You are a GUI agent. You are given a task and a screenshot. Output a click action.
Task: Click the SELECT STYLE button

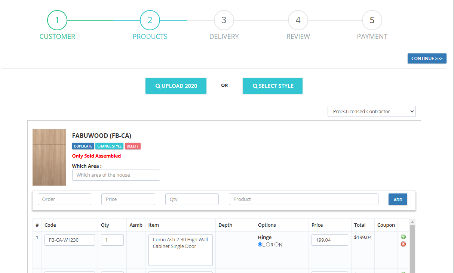273,86
